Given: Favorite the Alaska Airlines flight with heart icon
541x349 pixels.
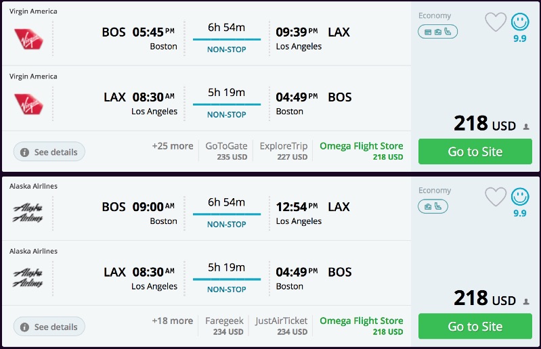Looking at the screenshot, I should tap(496, 197).
